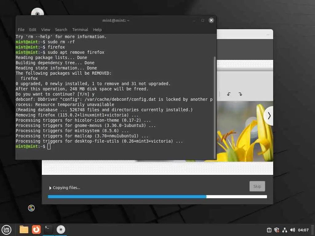The height and width of the screenshot is (236, 315).
Task: Open the terminal Search menu
Action: pos(61,30)
